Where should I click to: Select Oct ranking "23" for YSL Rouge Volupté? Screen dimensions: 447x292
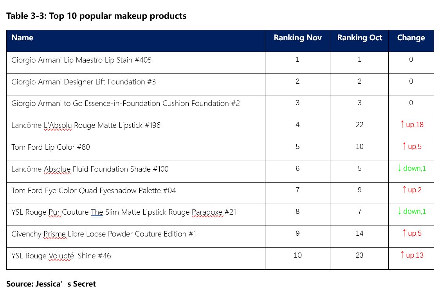[x=359, y=255]
